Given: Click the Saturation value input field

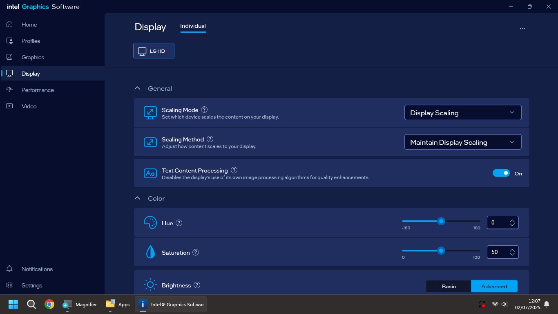Looking at the screenshot, I should click(498, 252).
